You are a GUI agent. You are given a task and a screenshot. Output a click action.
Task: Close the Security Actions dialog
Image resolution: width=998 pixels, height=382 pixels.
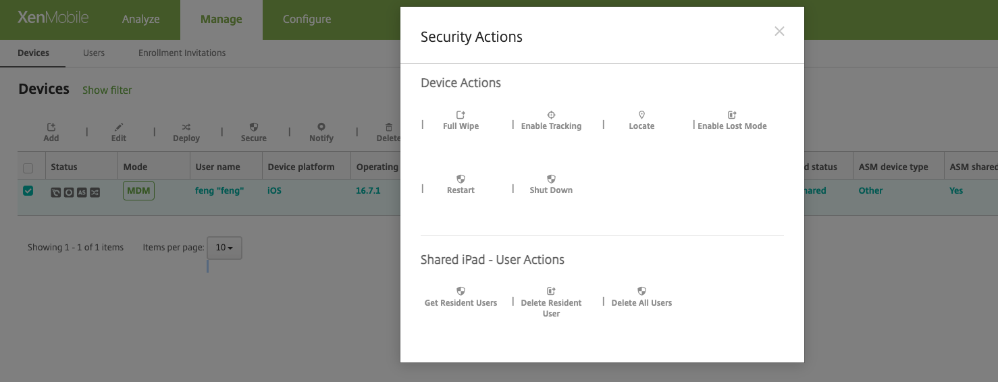pyautogui.click(x=779, y=31)
